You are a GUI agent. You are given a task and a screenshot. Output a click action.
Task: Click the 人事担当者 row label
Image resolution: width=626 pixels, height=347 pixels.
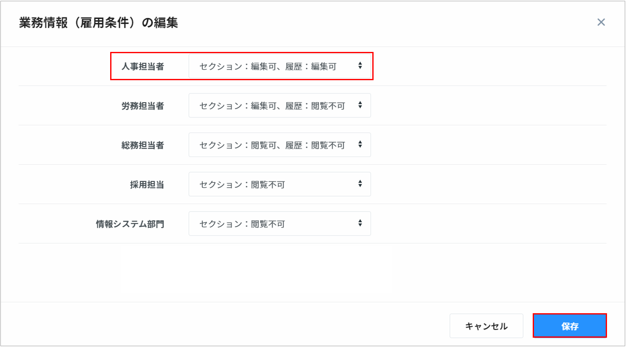pos(143,66)
